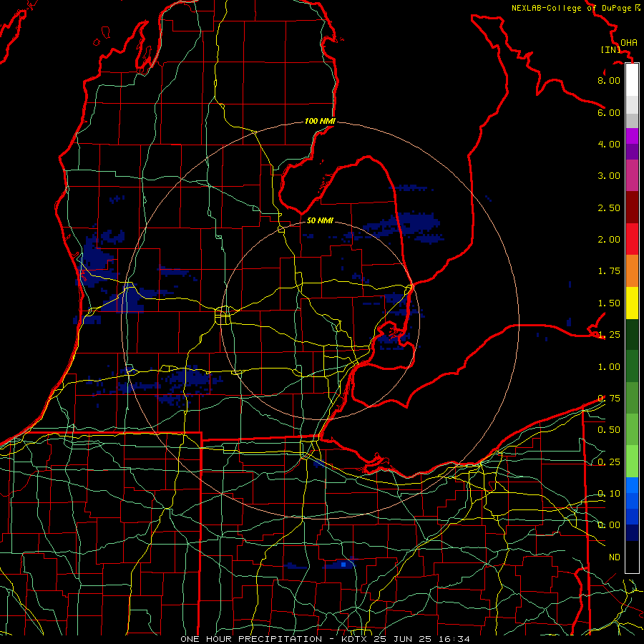Click the 100 NMI range ring label

click(320, 121)
